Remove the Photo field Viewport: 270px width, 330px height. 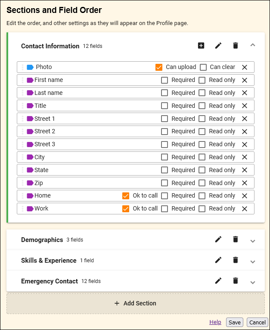245,67
